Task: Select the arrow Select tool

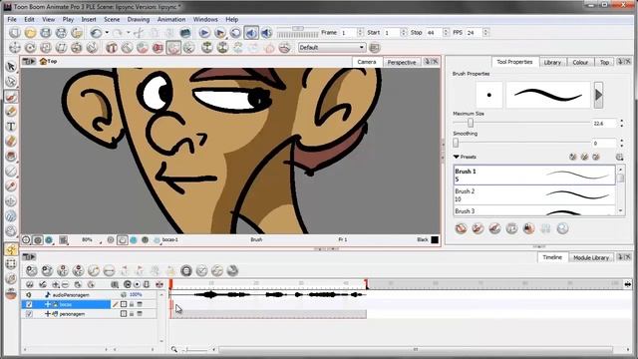Action: tap(11, 67)
